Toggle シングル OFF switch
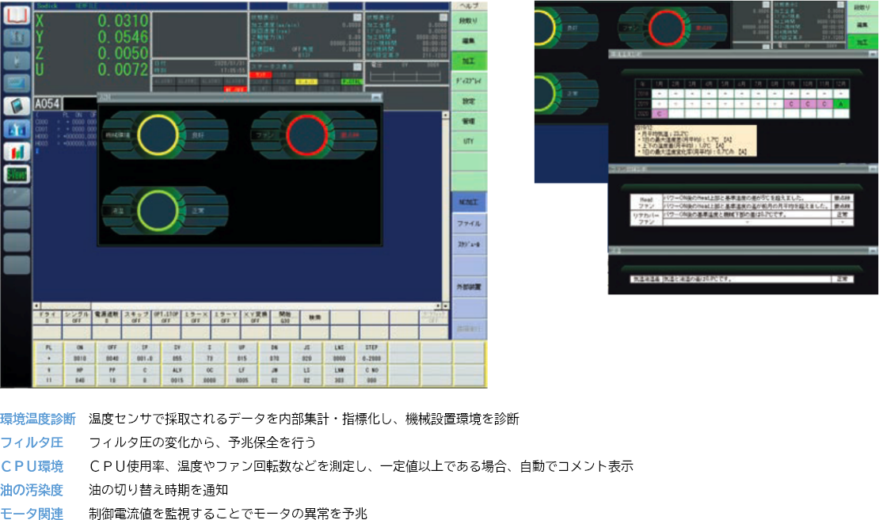 (77, 317)
